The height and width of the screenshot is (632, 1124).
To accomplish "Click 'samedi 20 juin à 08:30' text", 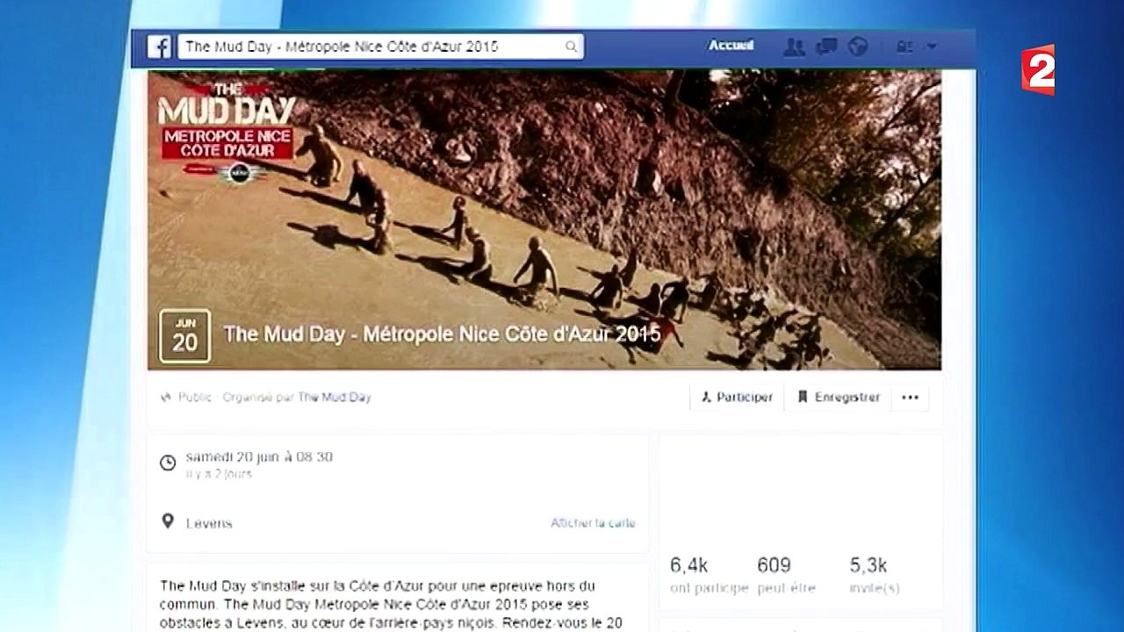I will (x=259, y=457).
